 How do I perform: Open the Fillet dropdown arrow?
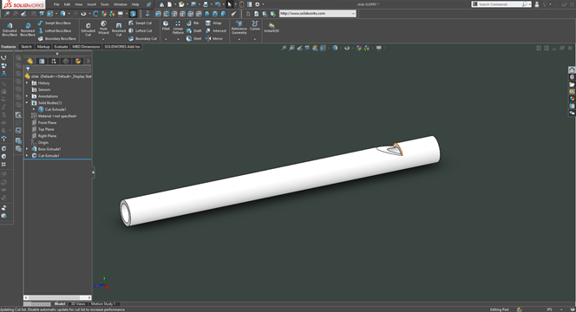coord(166,39)
